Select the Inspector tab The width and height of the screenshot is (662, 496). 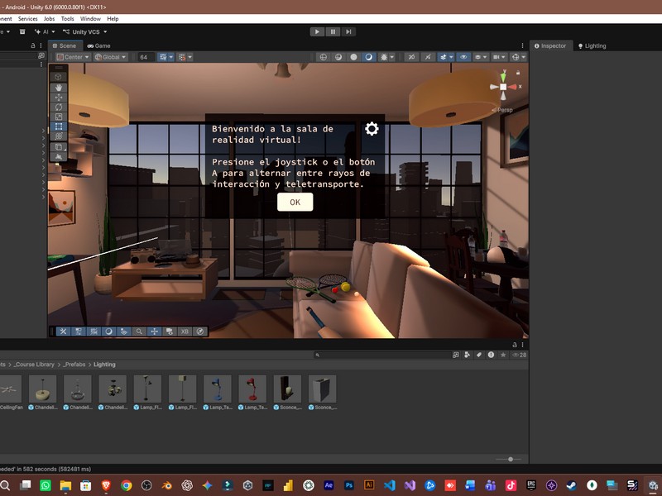pyautogui.click(x=550, y=45)
